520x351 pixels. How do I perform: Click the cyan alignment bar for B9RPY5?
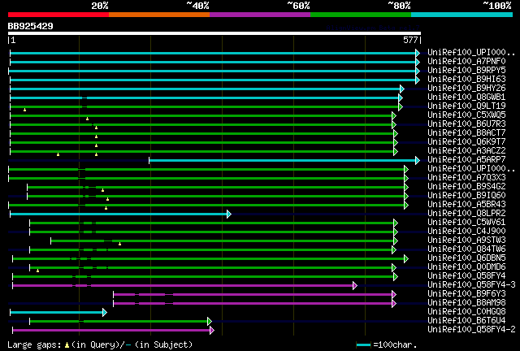point(212,71)
